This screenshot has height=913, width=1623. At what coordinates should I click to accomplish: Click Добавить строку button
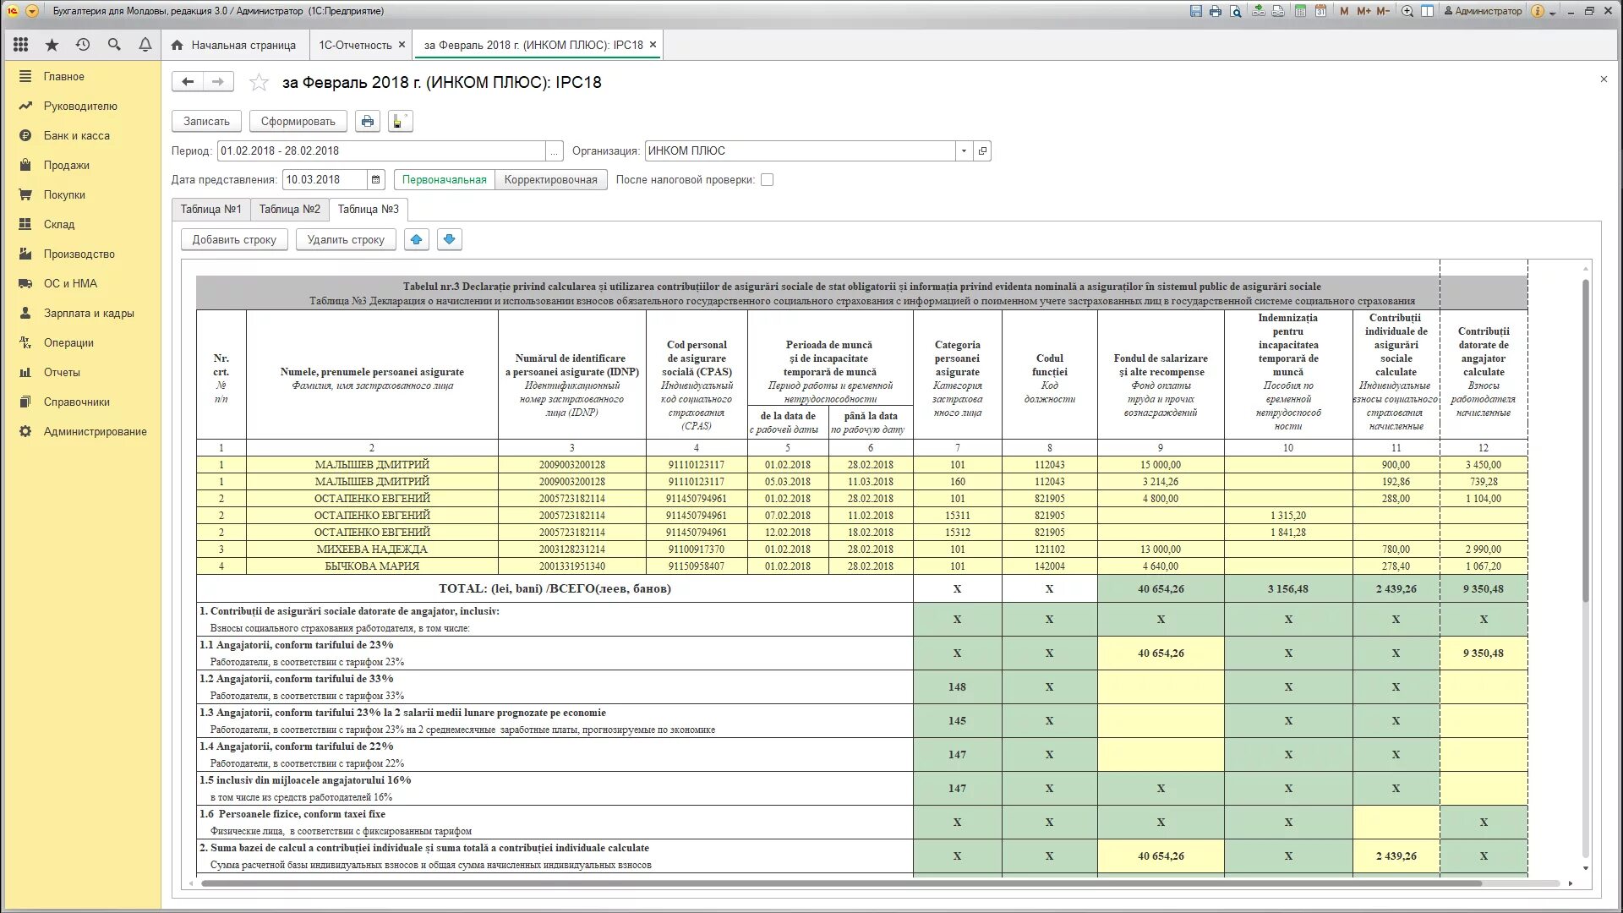point(234,239)
